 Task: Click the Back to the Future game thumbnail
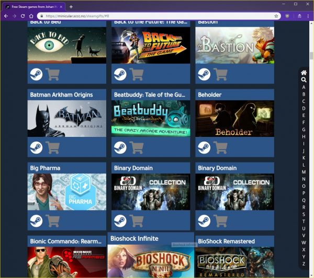(x=151, y=45)
